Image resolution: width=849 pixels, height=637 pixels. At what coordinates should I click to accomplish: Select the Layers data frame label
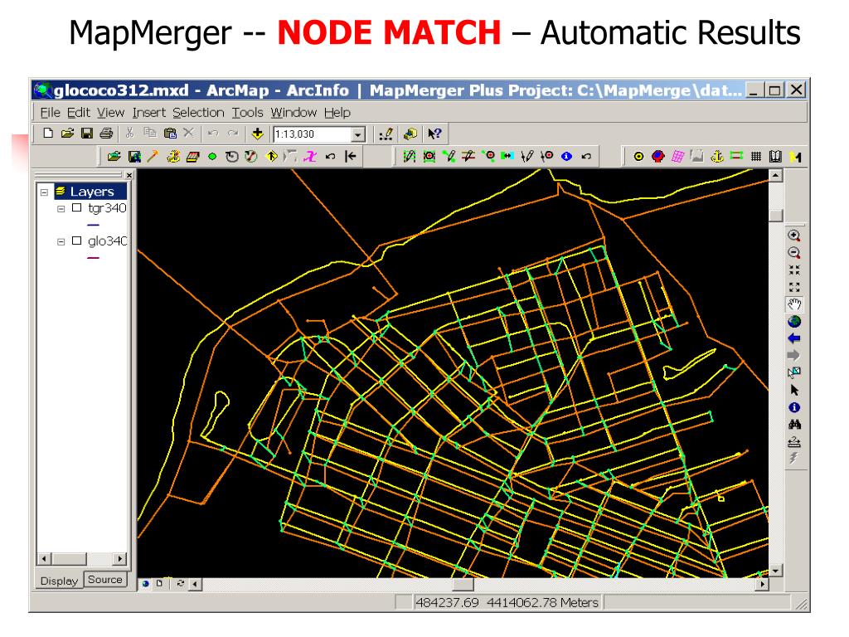(x=91, y=192)
